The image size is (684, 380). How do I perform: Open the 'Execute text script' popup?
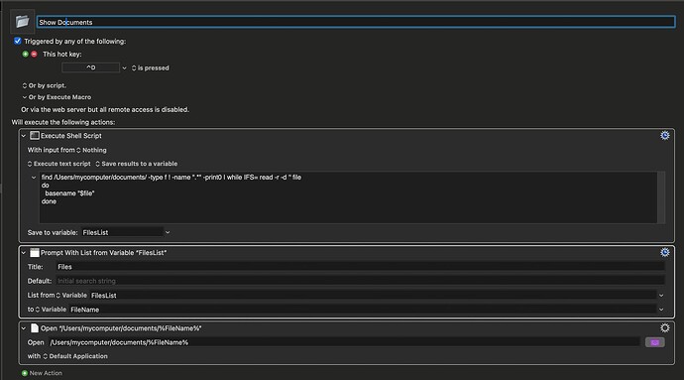[58, 164]
